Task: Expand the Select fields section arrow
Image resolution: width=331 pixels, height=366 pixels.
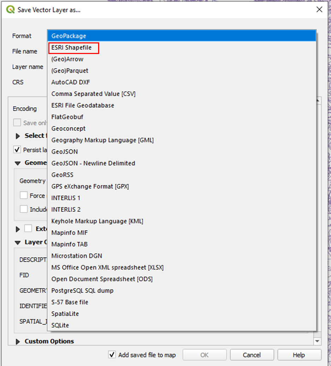Action: [18, 136]
